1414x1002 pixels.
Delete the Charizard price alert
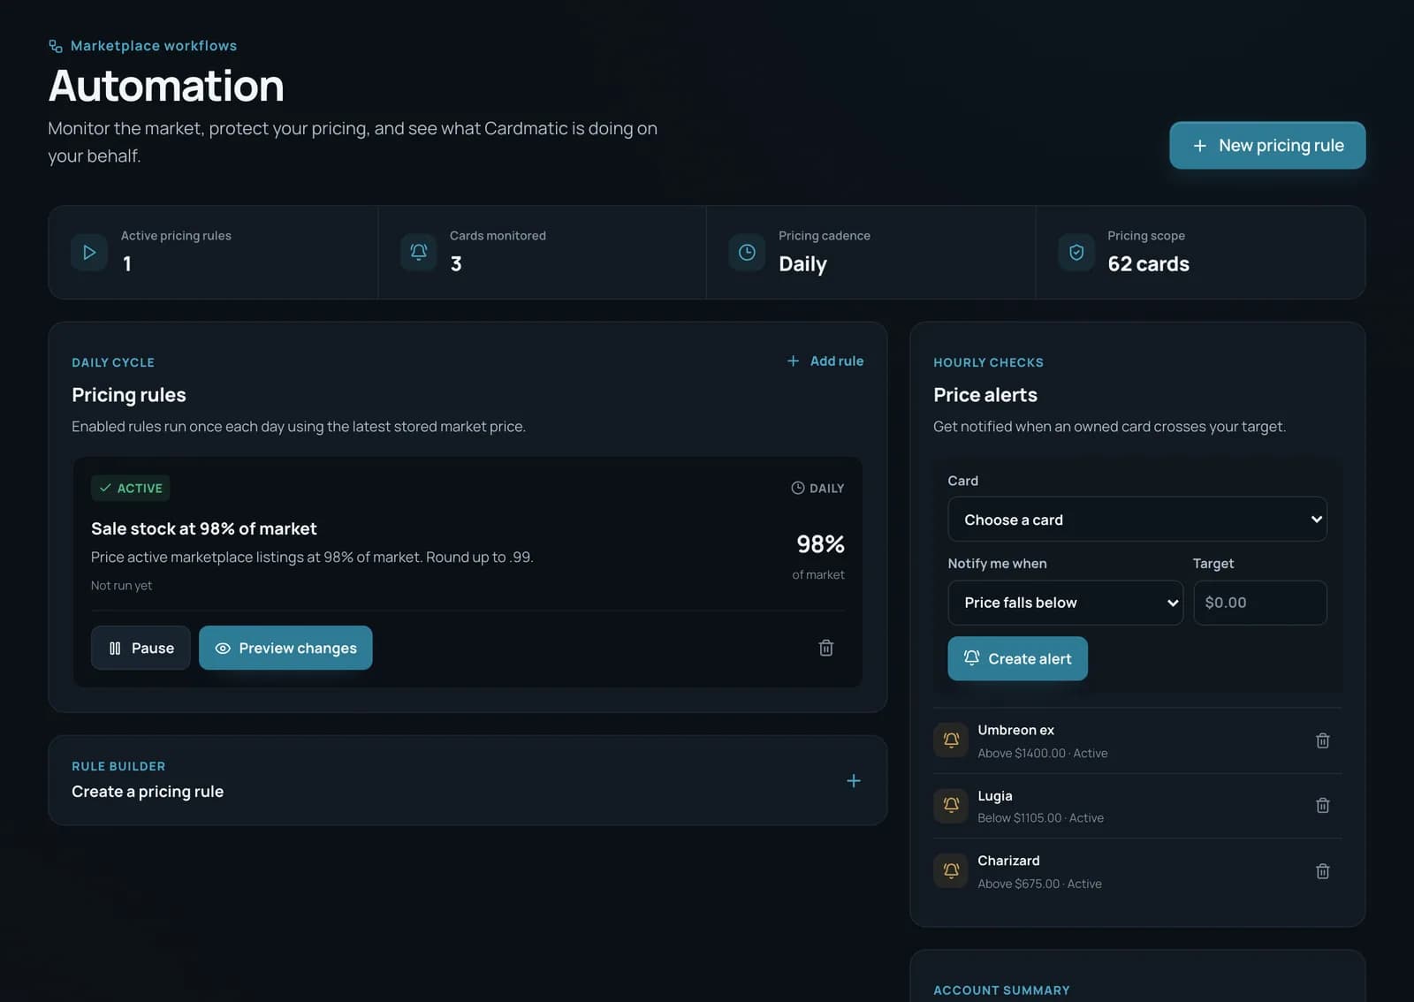1323,871
